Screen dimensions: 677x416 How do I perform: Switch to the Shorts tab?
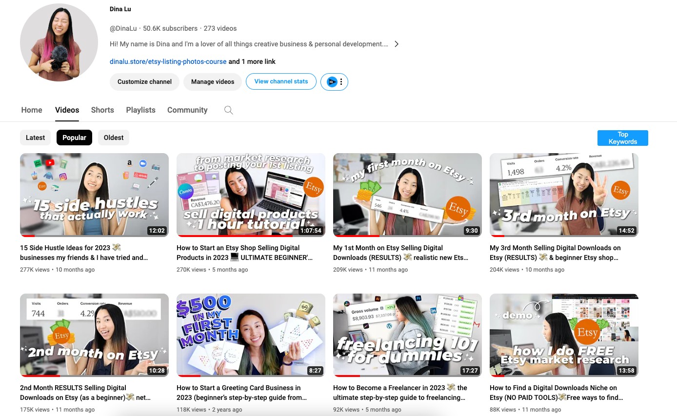pos(102,110)
